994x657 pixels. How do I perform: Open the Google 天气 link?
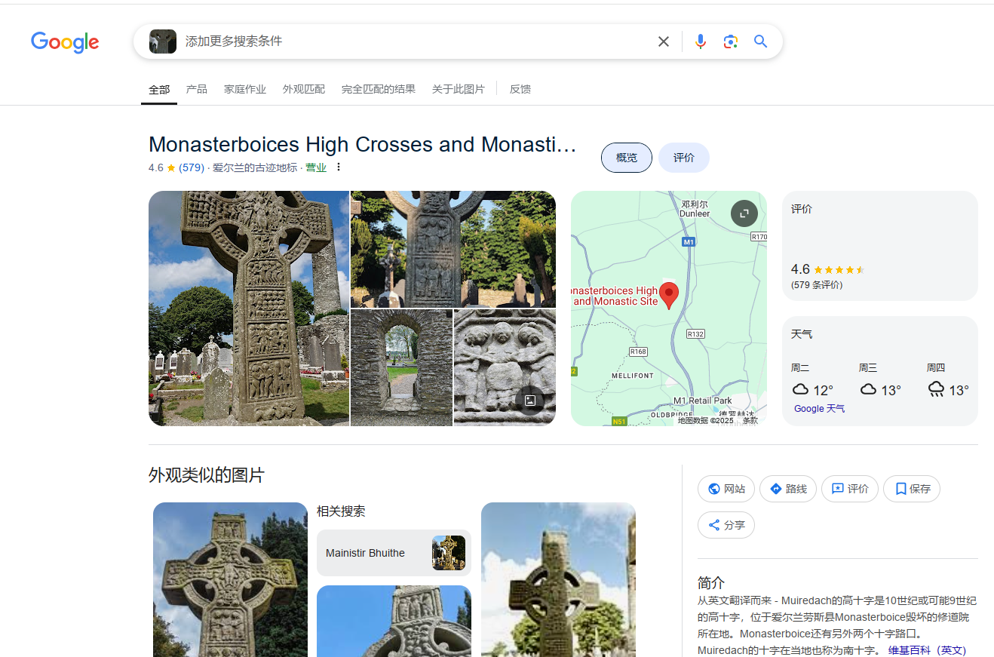coord(819,409)
